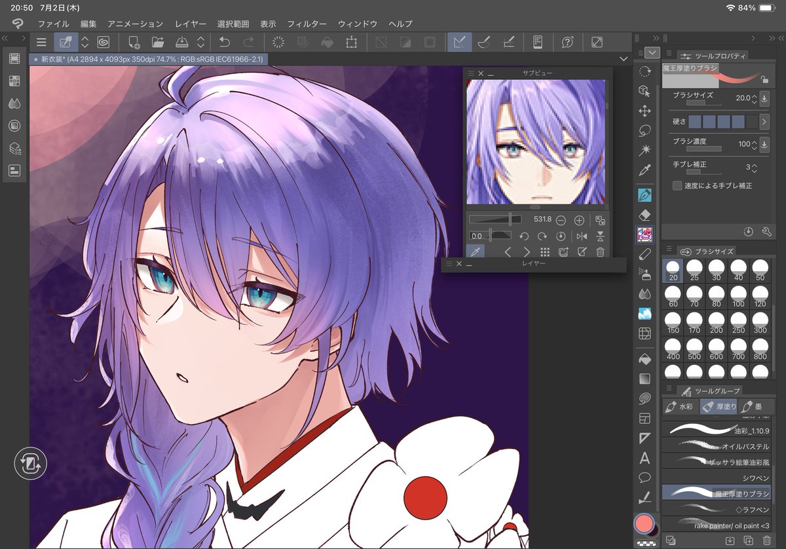
Task: Select the Balloon tool
Action: click(x=645, y=477)
